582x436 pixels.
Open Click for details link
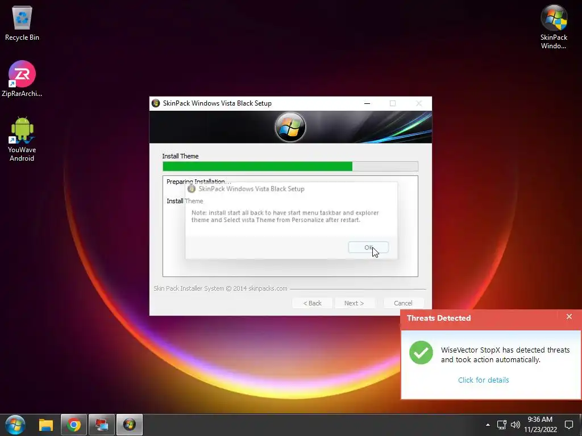pyautogui.click(x=483, y=380)
